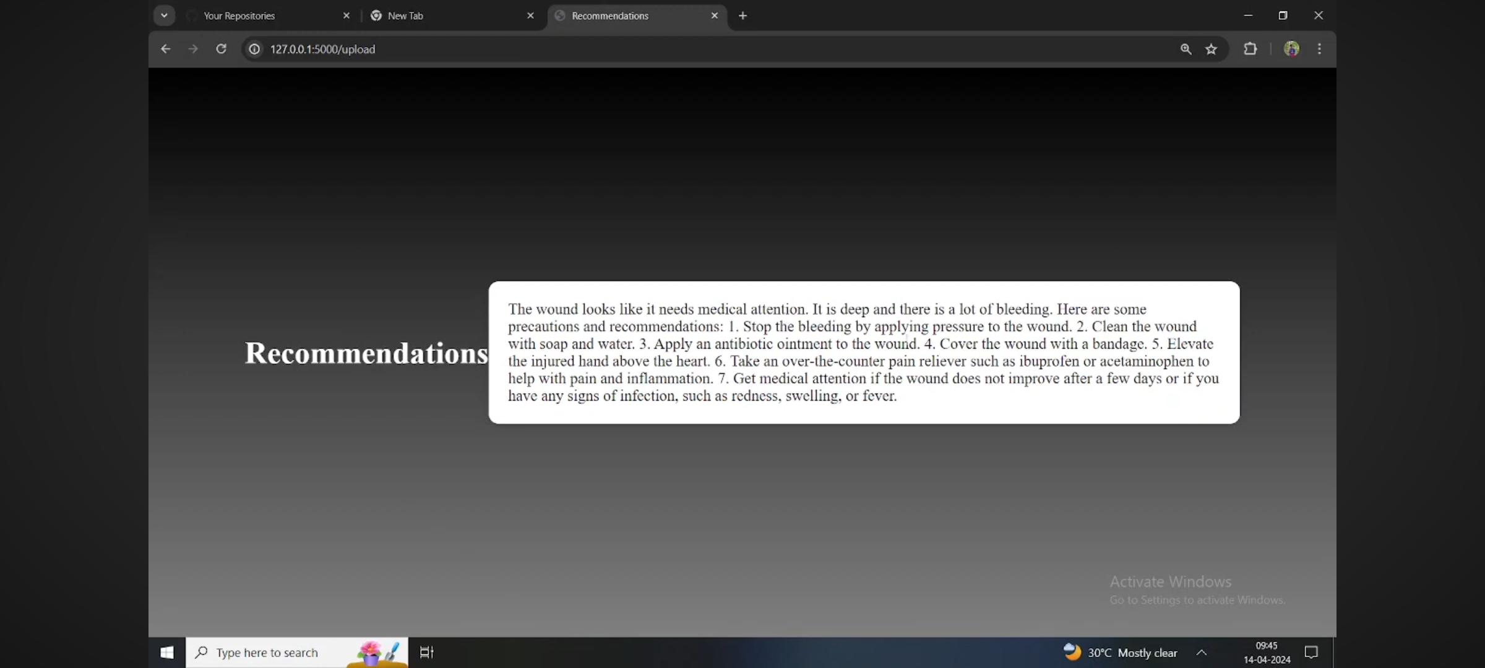Open the Extensions puzzle icon
This screenshot has height=668, width=1485.
coord(1250,49)
